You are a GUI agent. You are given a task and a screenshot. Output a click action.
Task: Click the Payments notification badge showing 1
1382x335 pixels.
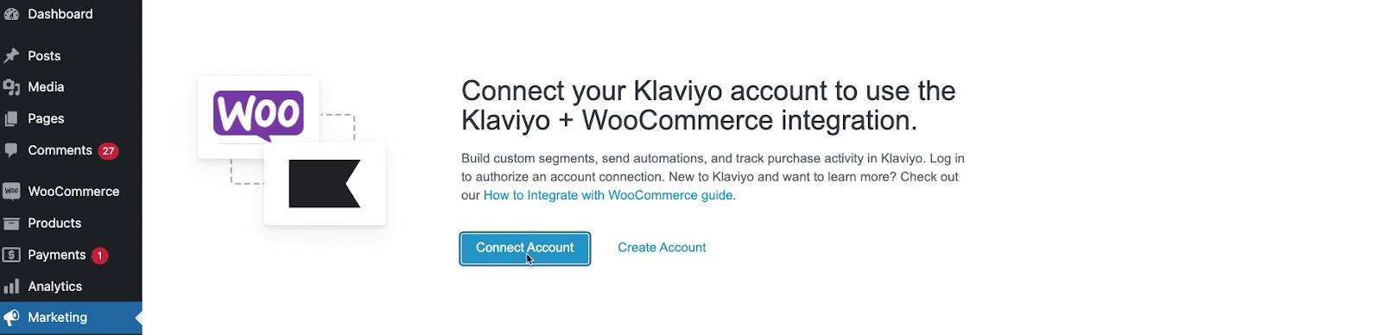tap(99, 256)
